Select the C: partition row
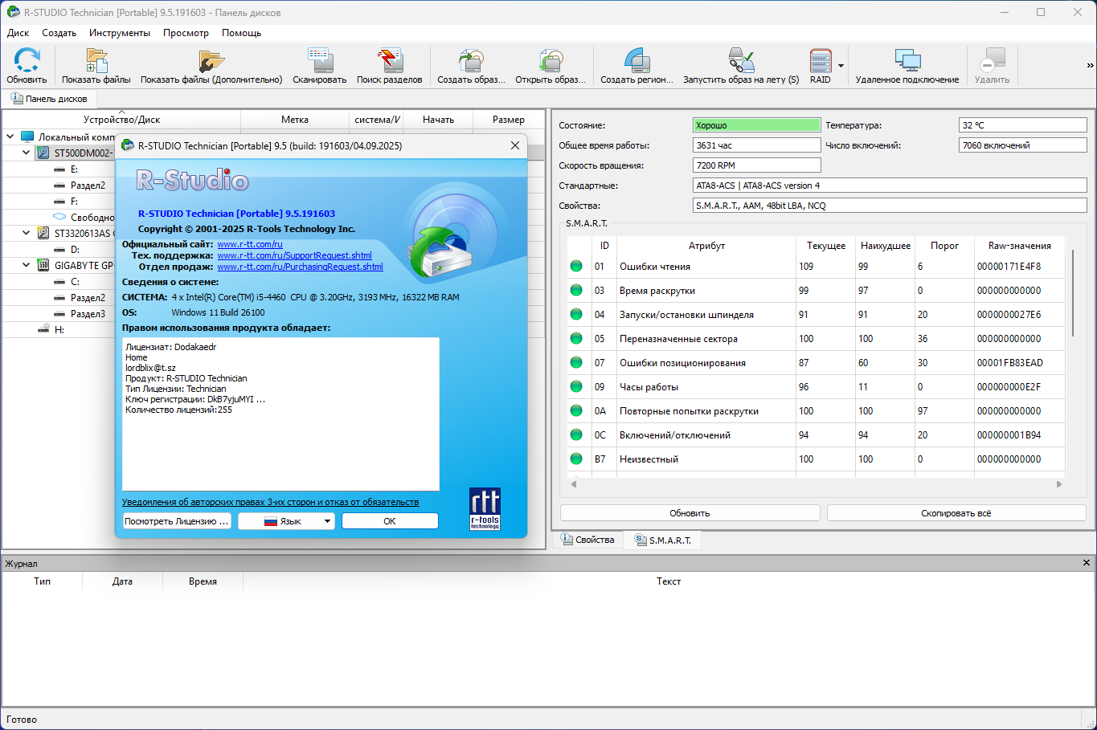This screenshot has width=1097, height=730. [74, 282]
